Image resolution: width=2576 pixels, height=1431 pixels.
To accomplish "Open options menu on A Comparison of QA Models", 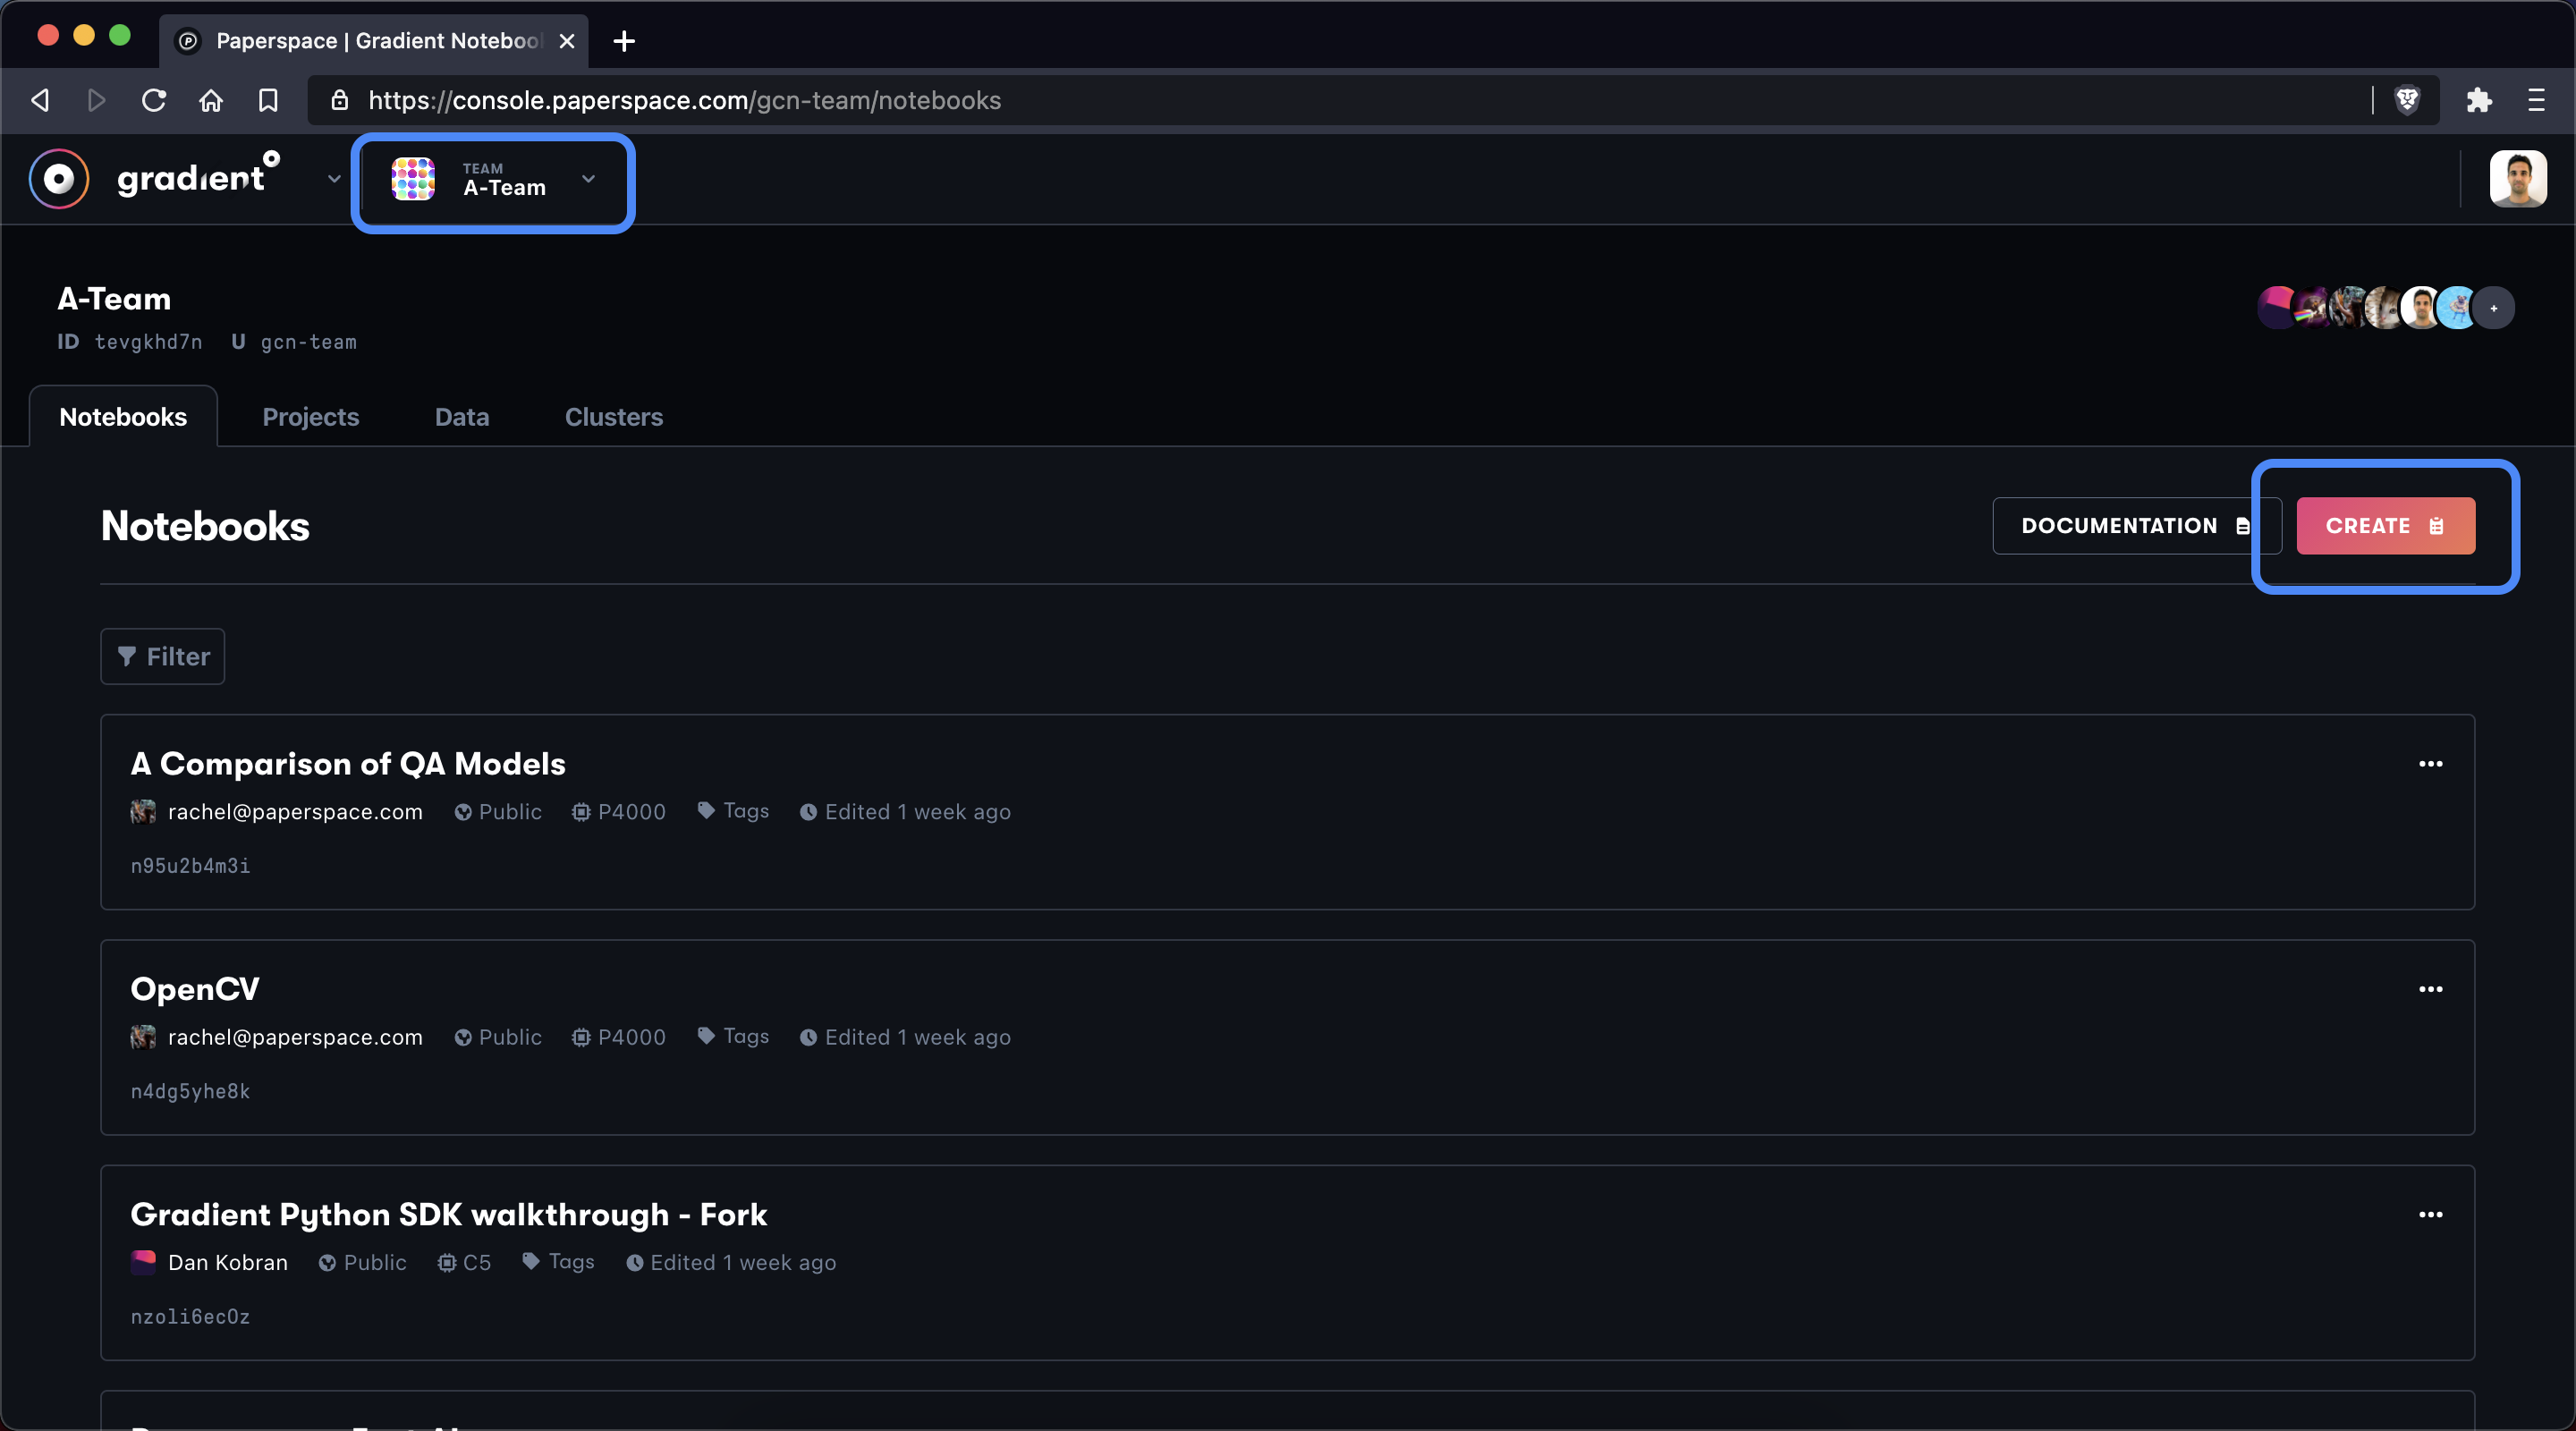I will click(2432, 764).
